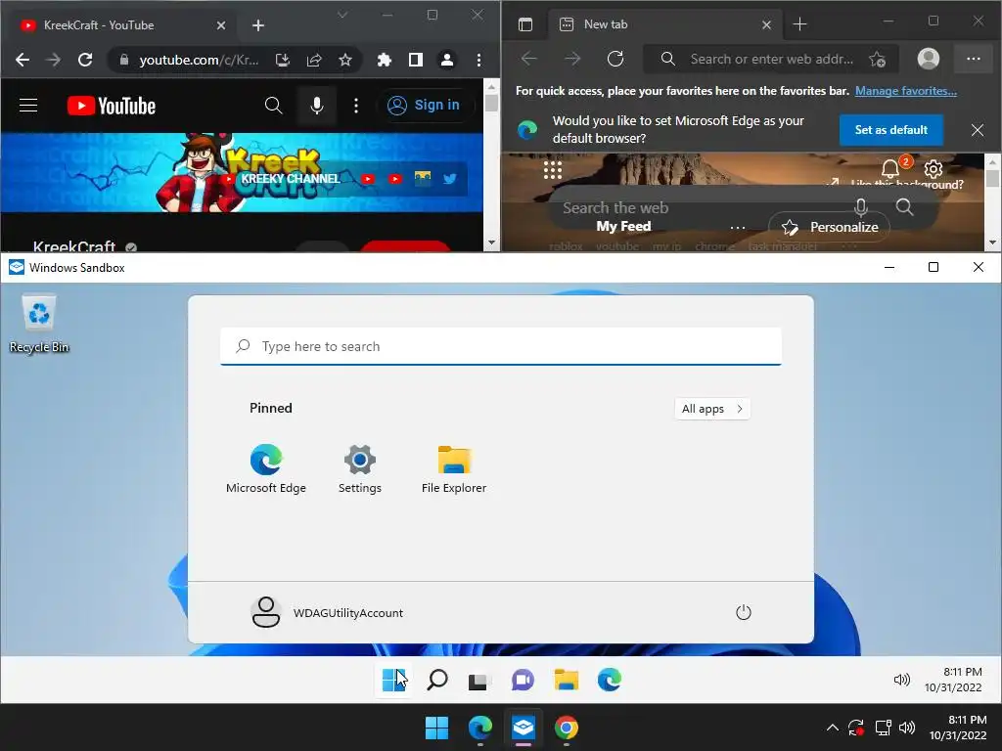
Task: Click the install app icon in Chrome address bar
Action: coord(283,60)
